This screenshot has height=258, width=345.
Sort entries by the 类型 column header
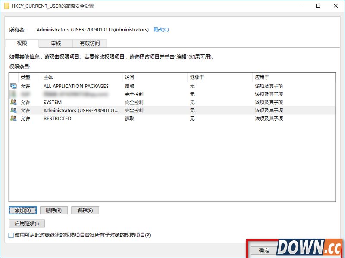click(x=25, y=78)
